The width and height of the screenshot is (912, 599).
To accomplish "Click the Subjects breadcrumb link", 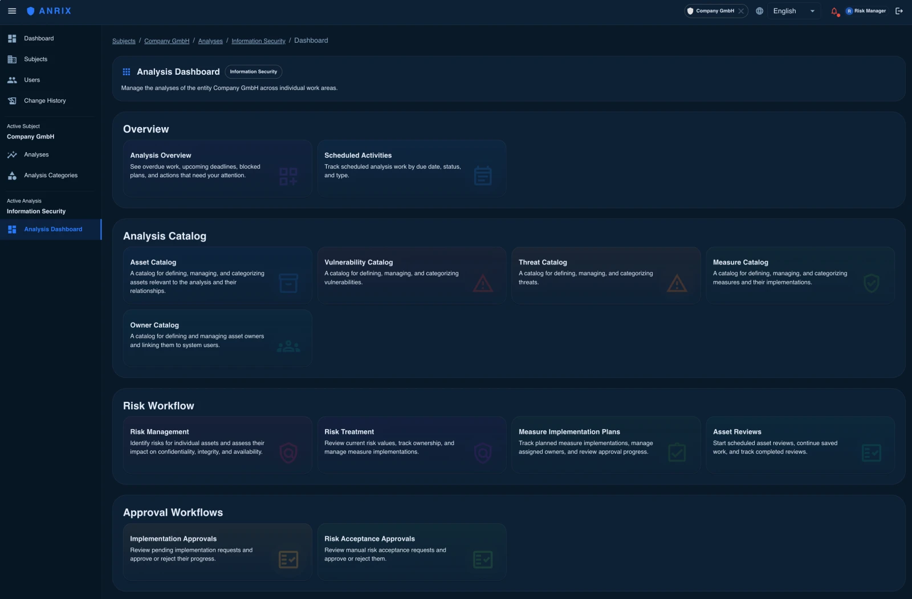I will [124, 41].
